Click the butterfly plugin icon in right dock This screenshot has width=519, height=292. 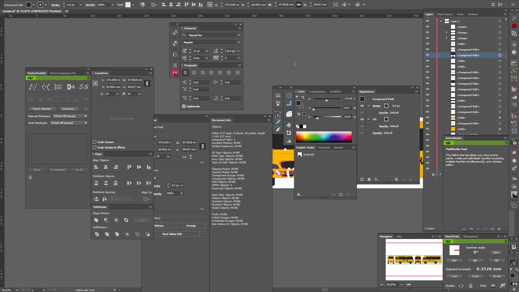514,89
